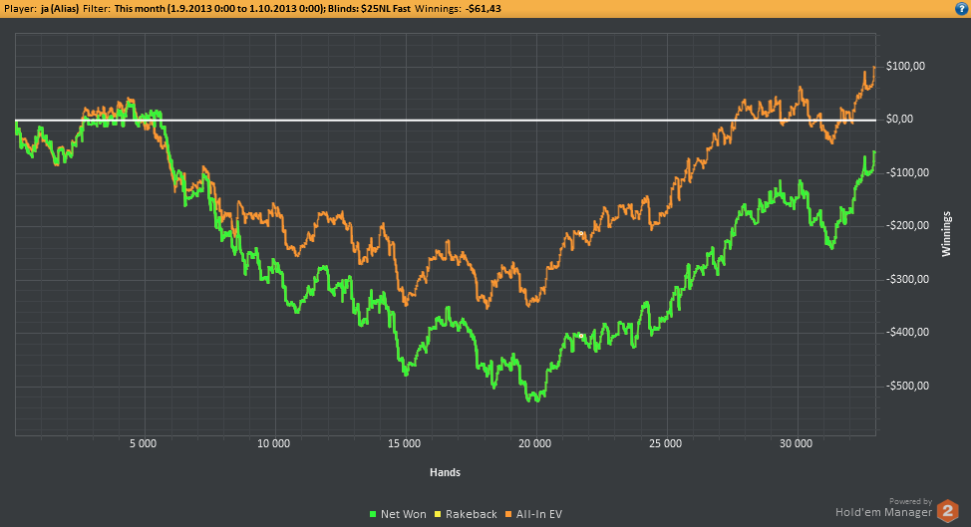Click the $0,00 y-axis tick label
Screen dimensions: 971x527
click(899, 120)
